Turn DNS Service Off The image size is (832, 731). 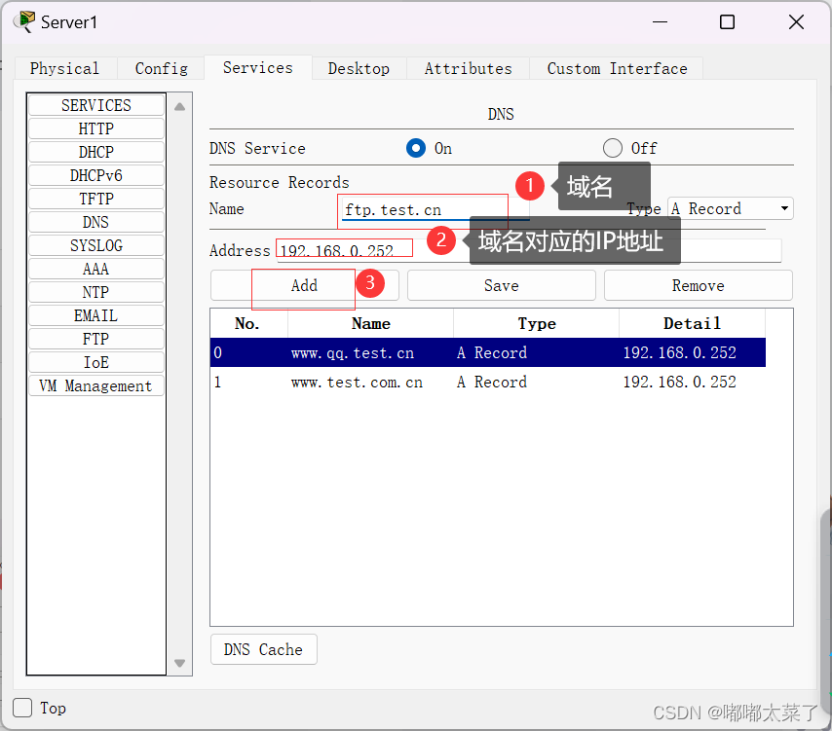point(613,148)
